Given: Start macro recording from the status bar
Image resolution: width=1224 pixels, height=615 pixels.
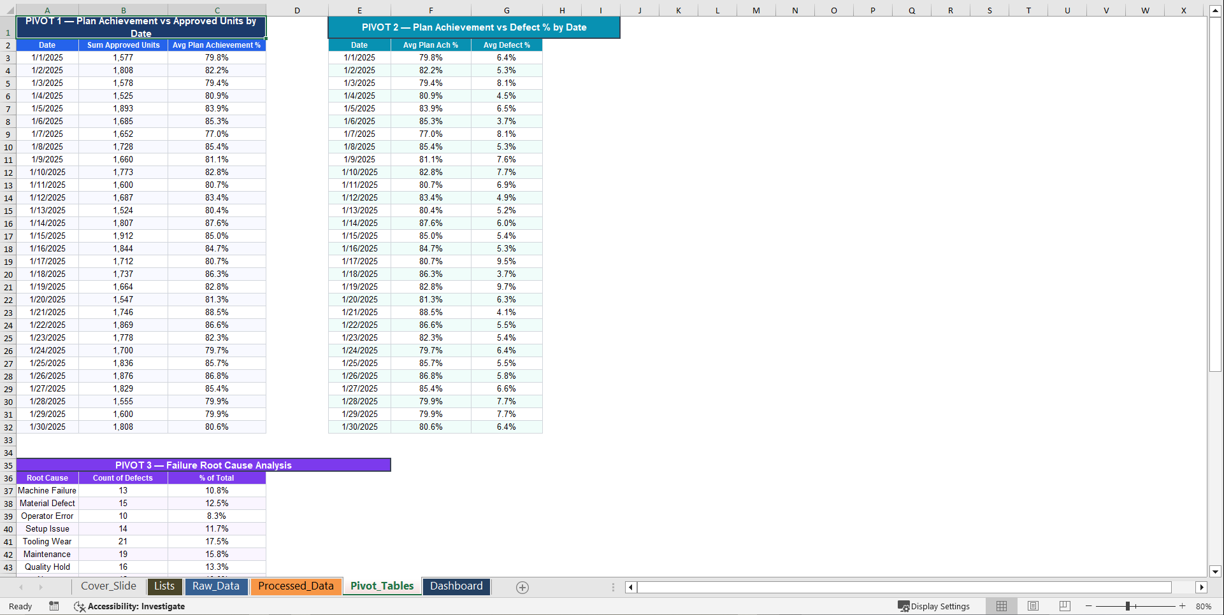Looking at the screenshot, I should pyautogui.click(x=54, y=606).
